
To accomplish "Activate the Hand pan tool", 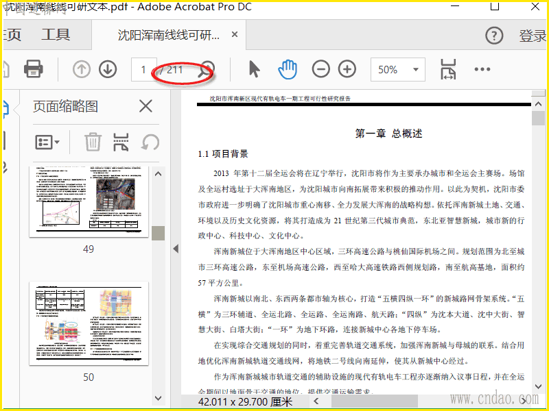I will click(288, 69).
